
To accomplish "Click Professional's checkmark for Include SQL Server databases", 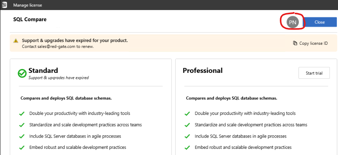I will pyautogui.click(x=187, y=136).
